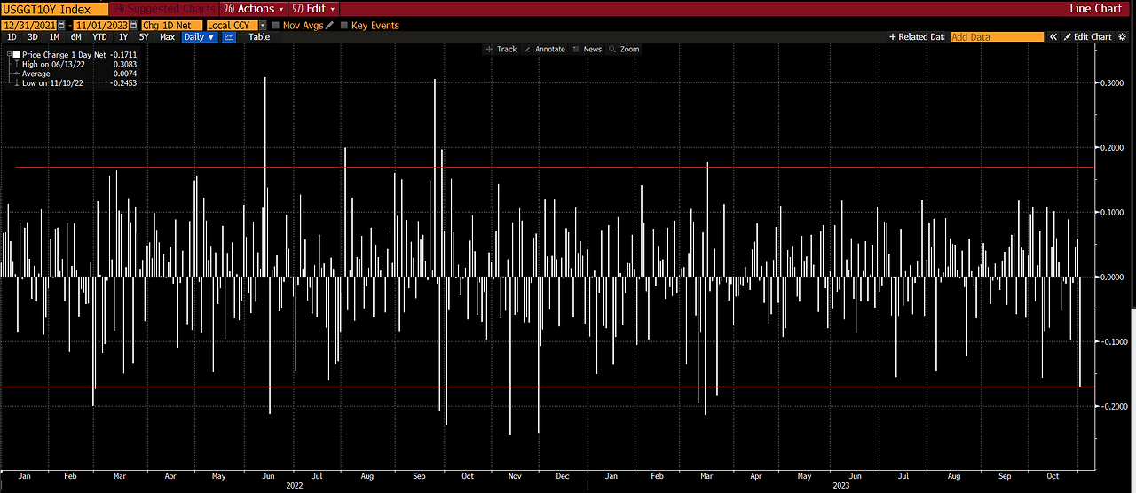The width and height of the screenshot is (1136, 493).
Task: Click the white Price Change series color box
Action: click(16, 54)
